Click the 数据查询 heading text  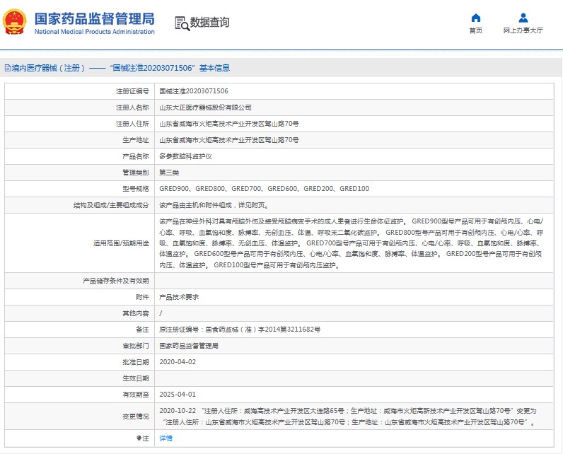pos(209,22)
